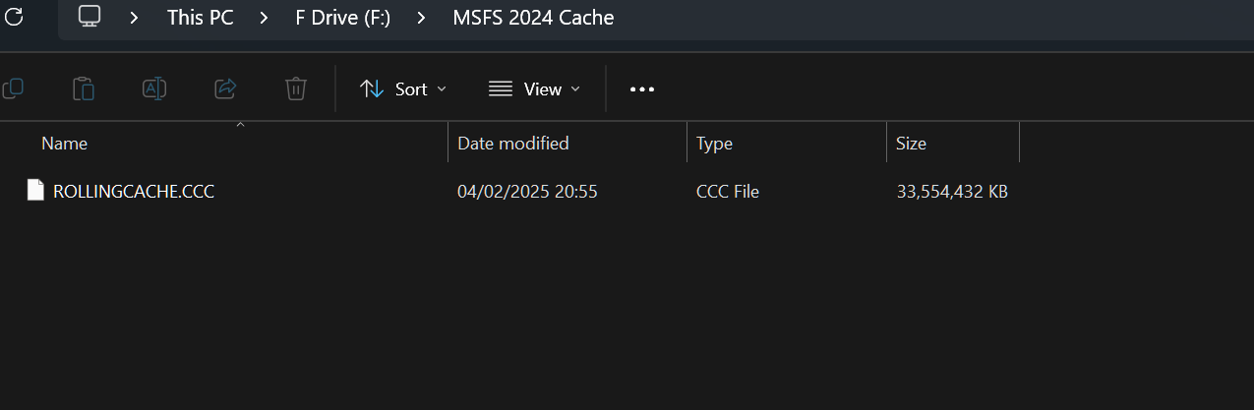1254x410 pixels.
Task: Expand chevron after This PC breadcrumb
Action: click(265, 18)
